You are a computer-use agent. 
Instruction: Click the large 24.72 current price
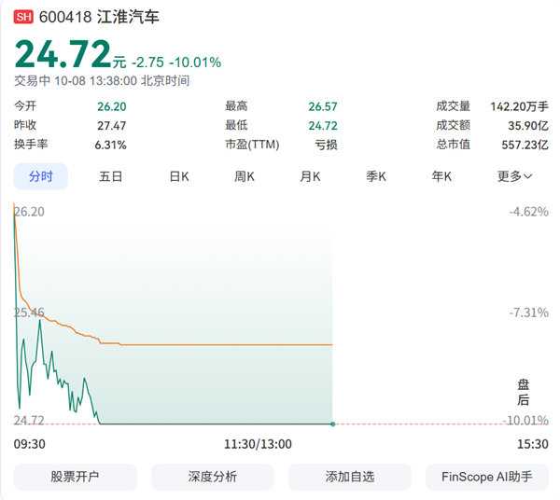point(63,54)
